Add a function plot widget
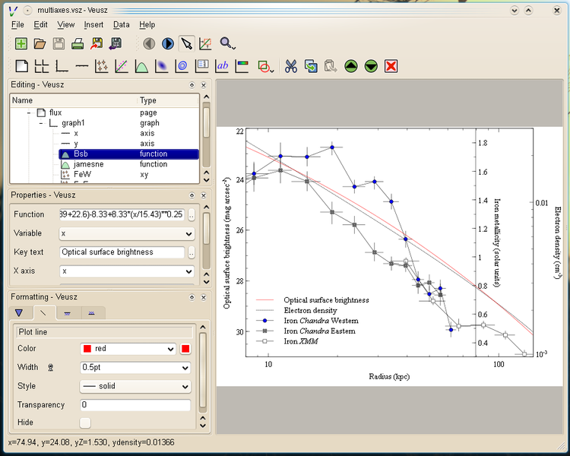Viewport: 570px width, 456px height. point(142,66)
